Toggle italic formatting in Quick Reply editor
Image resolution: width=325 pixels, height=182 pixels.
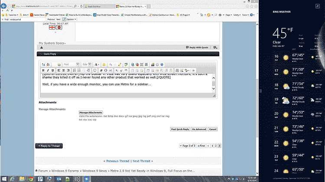[48, 71]
